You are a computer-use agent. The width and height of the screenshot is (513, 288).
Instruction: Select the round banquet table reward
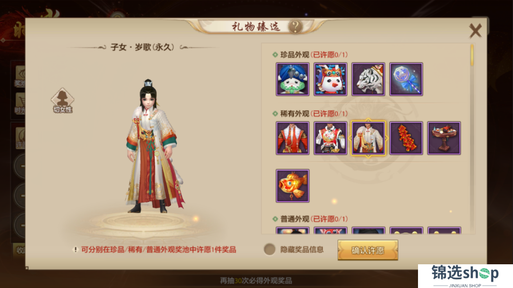444,138
